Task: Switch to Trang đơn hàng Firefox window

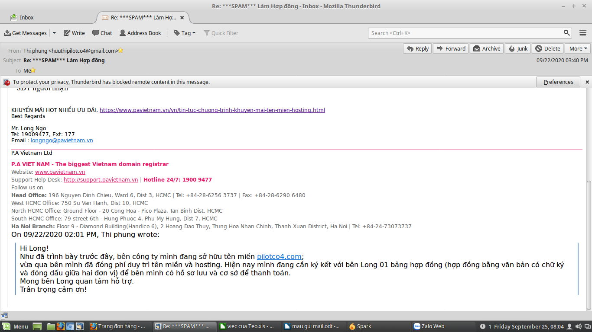Action: click(119, 326)
